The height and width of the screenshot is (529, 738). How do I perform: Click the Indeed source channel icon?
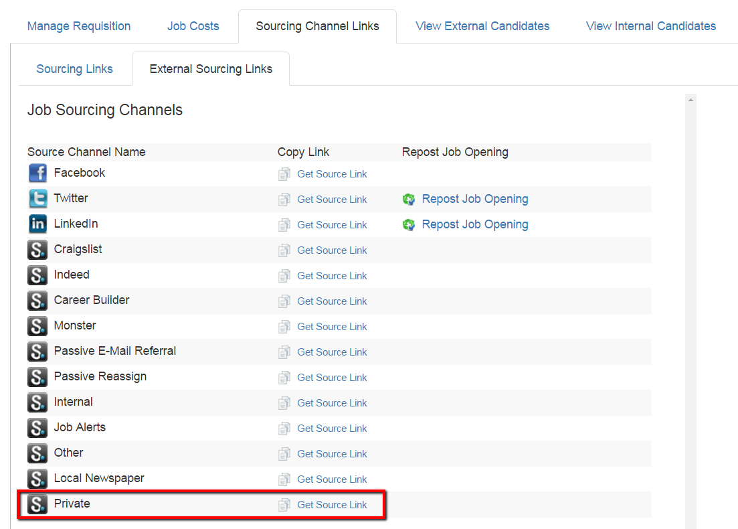(37, 275)
